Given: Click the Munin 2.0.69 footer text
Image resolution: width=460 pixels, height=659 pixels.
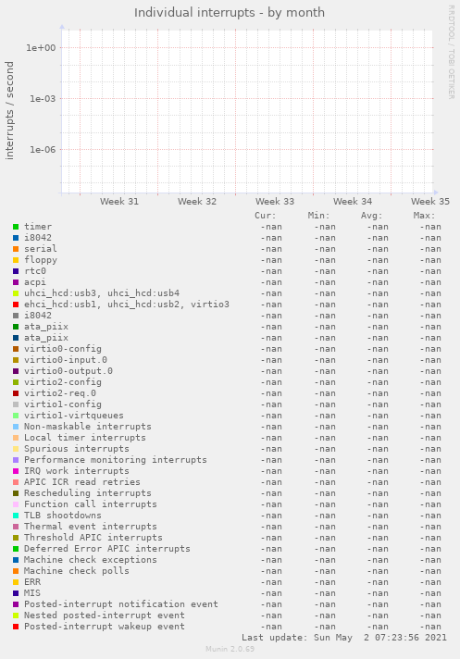Looking at the screenshot, I should pos(230,649).
